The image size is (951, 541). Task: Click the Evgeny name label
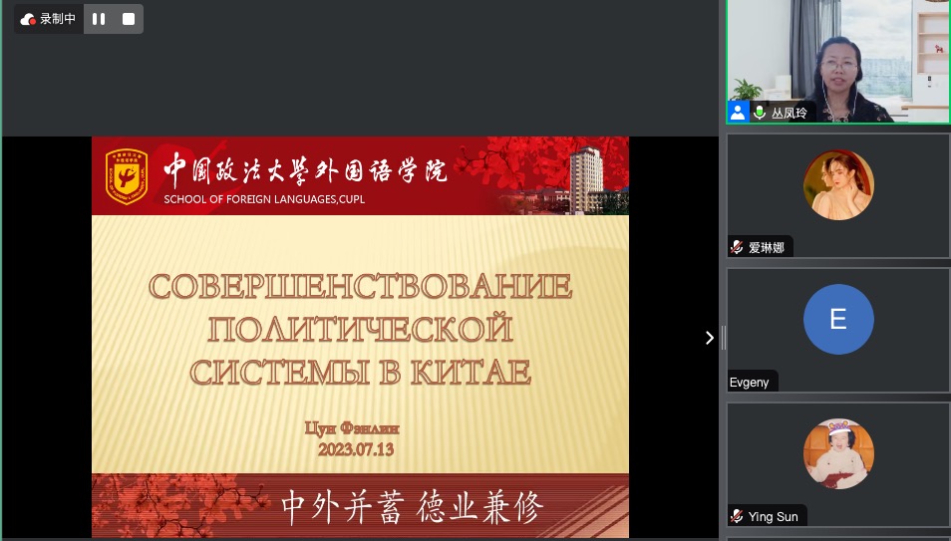(749, 382)
